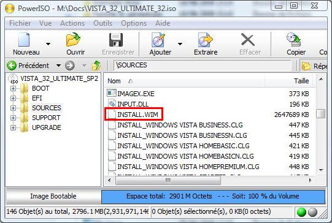
Task: Open the Nouveau dropdown arrow
Action: pos(48,44)
